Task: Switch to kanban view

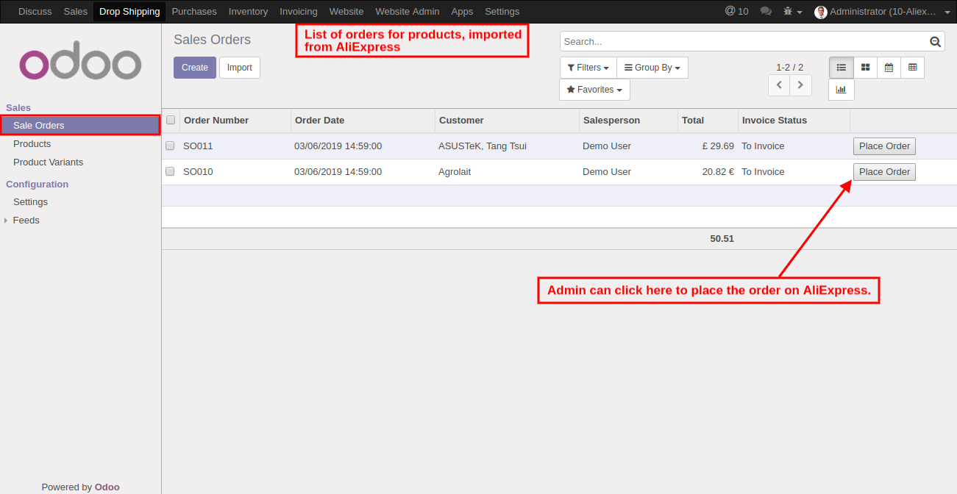Action: (x=865, y=68)
